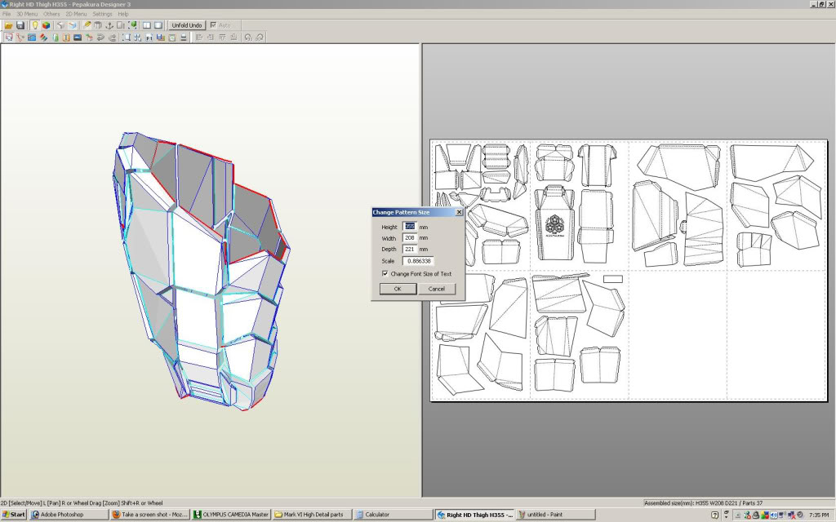Pick the join/disjoin faces tool icon
Screen dimensions: 836x522
point(20,38)
